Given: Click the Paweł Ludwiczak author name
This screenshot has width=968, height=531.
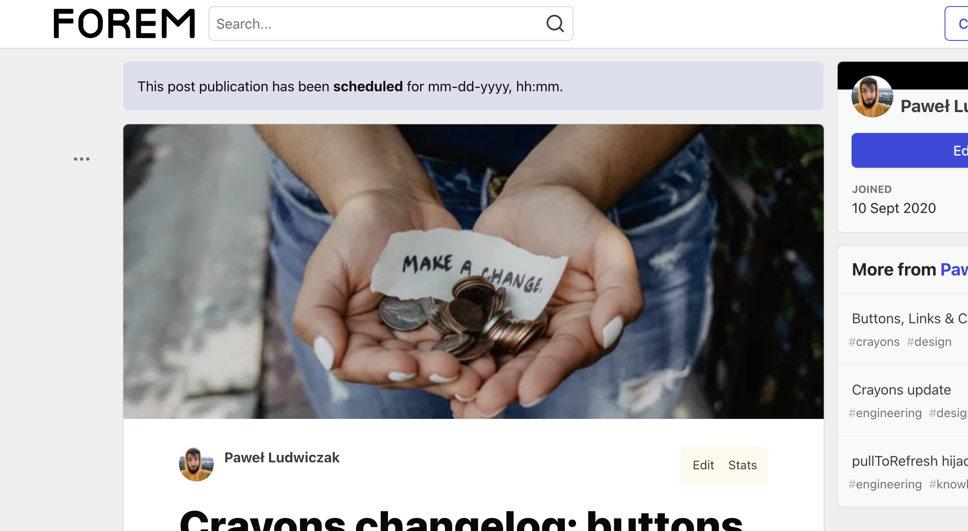Looking at the screenshot, I should click(x=282, y=458).
